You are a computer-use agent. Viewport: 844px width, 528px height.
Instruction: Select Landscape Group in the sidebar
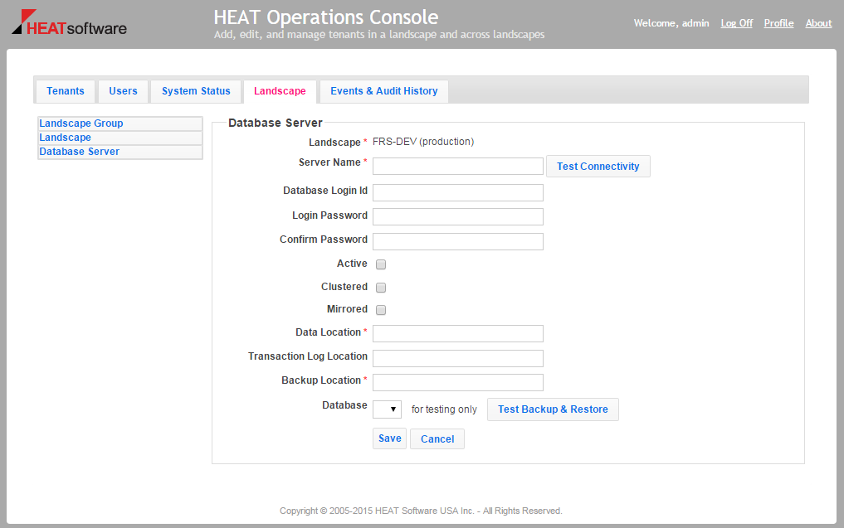click(x=120, y=124)
